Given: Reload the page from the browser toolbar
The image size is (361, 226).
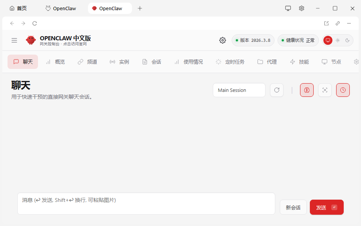Looking at the screenshot, I should [35, 23].
